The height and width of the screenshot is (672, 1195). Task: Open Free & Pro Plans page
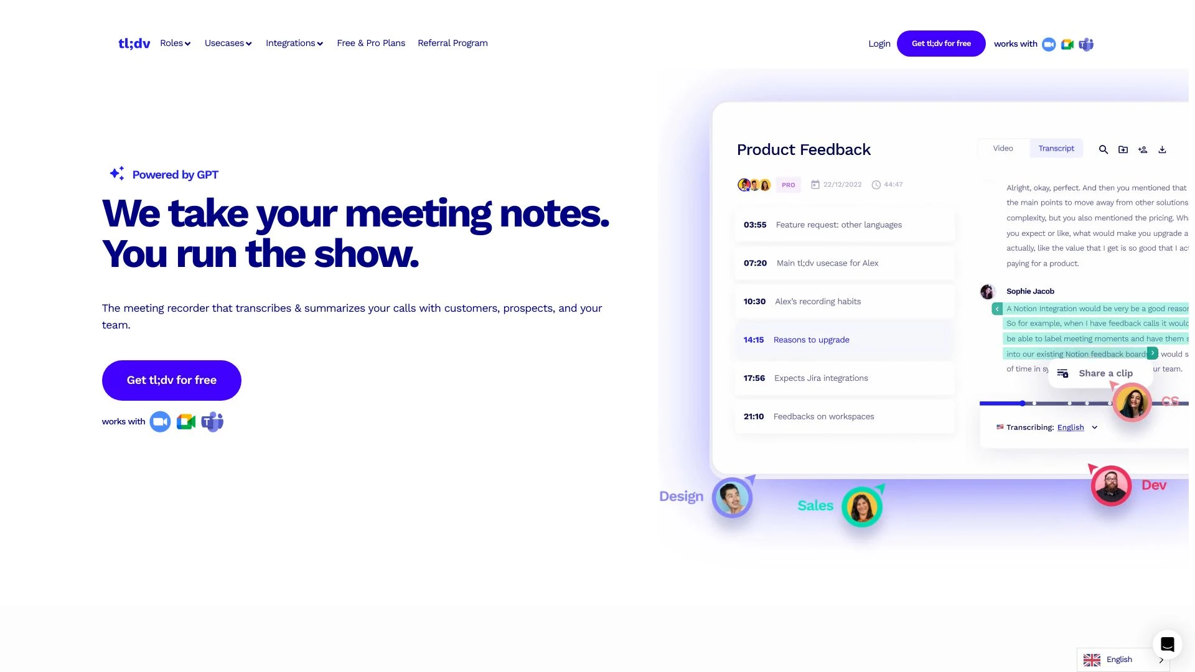(x=371, y=43)
